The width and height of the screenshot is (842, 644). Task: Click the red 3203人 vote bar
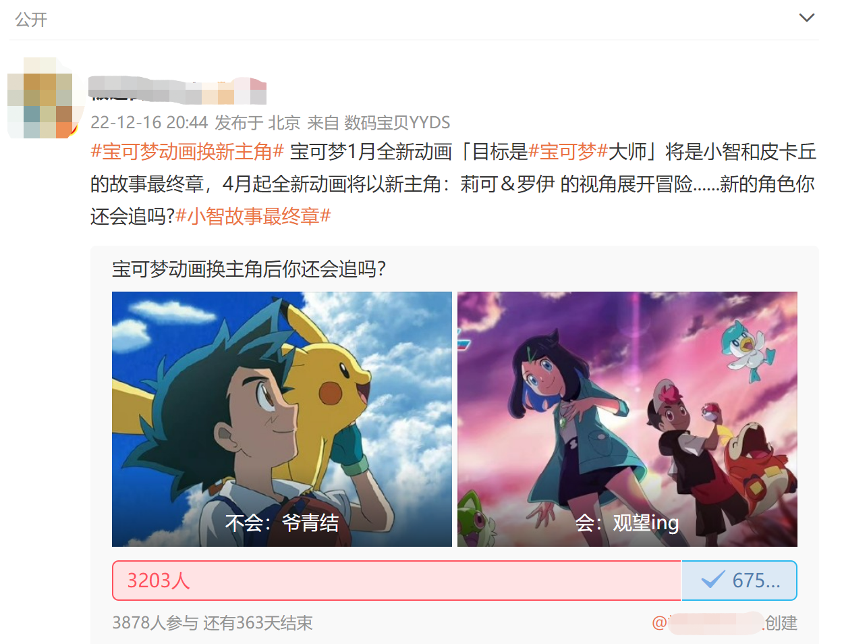(x=397, y=581)
